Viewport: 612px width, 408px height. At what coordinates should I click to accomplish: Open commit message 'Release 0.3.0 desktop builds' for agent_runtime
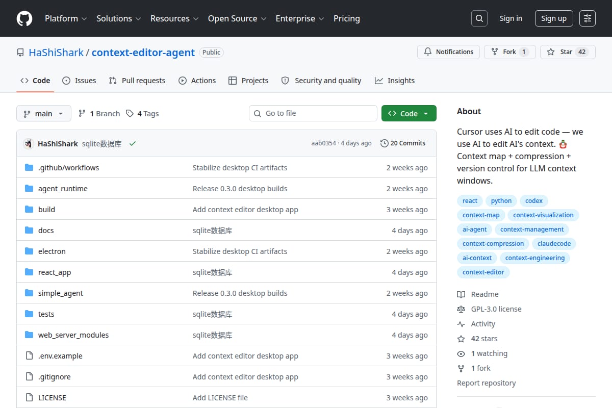240,189
